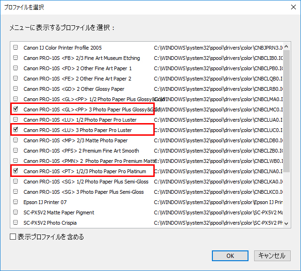
Task: Check the PFS 2 Premium Fine Art Smooth checkbox
Action: (15, 150)
